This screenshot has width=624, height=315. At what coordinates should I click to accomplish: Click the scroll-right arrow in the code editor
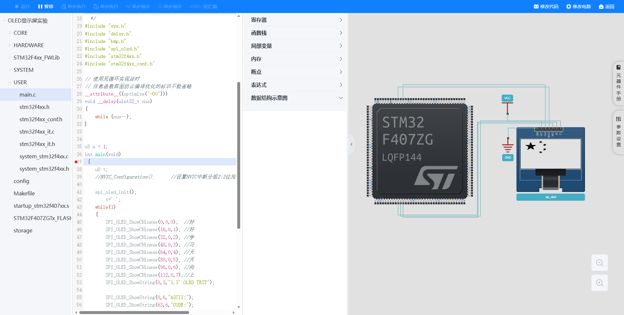pos(233,312)
